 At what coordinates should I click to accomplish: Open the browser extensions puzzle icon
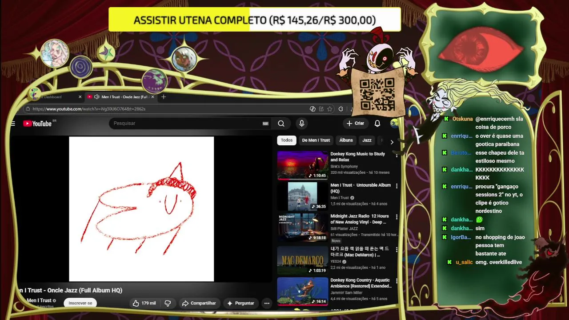[341, 109]
